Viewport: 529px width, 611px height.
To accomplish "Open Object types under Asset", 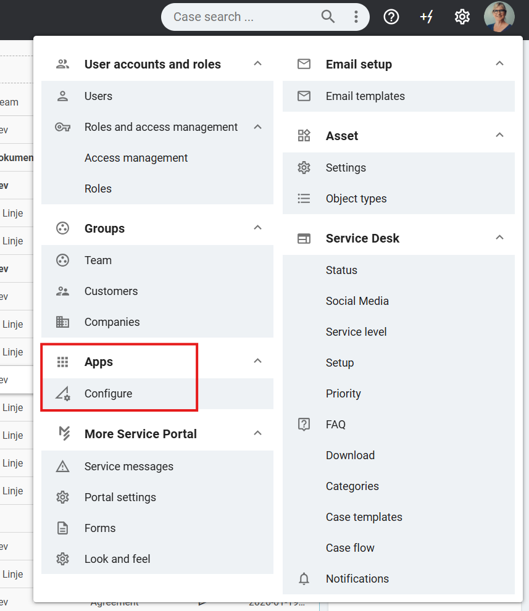I will tap(356, 199).
